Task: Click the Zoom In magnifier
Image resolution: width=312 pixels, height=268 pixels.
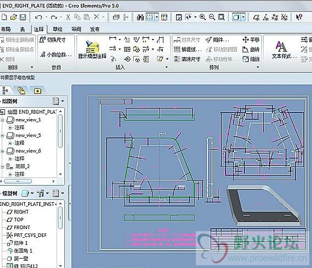Action: pyautogui.click(x=202, y=17)
